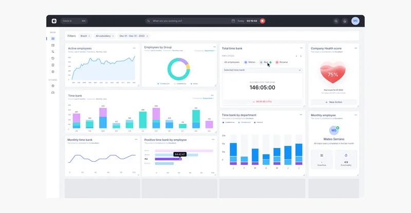Screen dimensions: 411x213
Task: Click the Ava bar in Positive time bank chart
Action: [x=168, y=159]
